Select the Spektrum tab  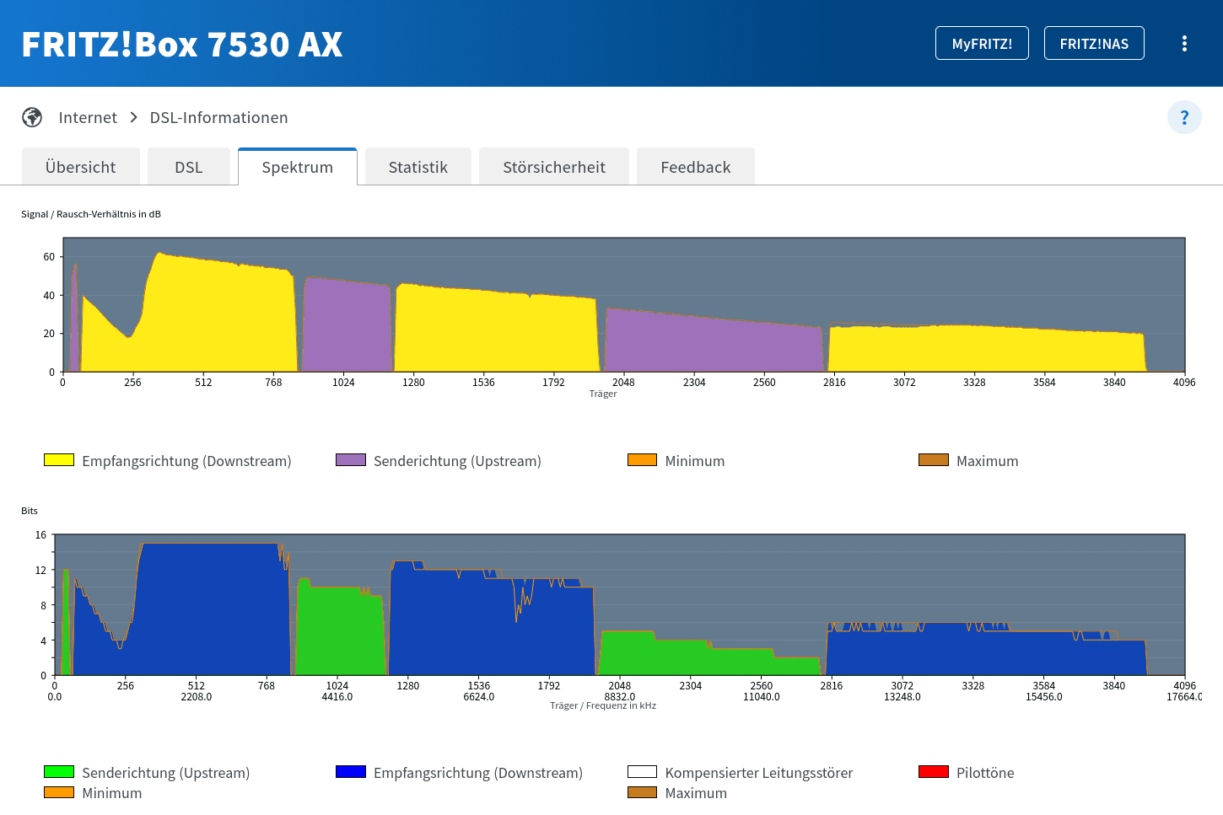[298, 167]
